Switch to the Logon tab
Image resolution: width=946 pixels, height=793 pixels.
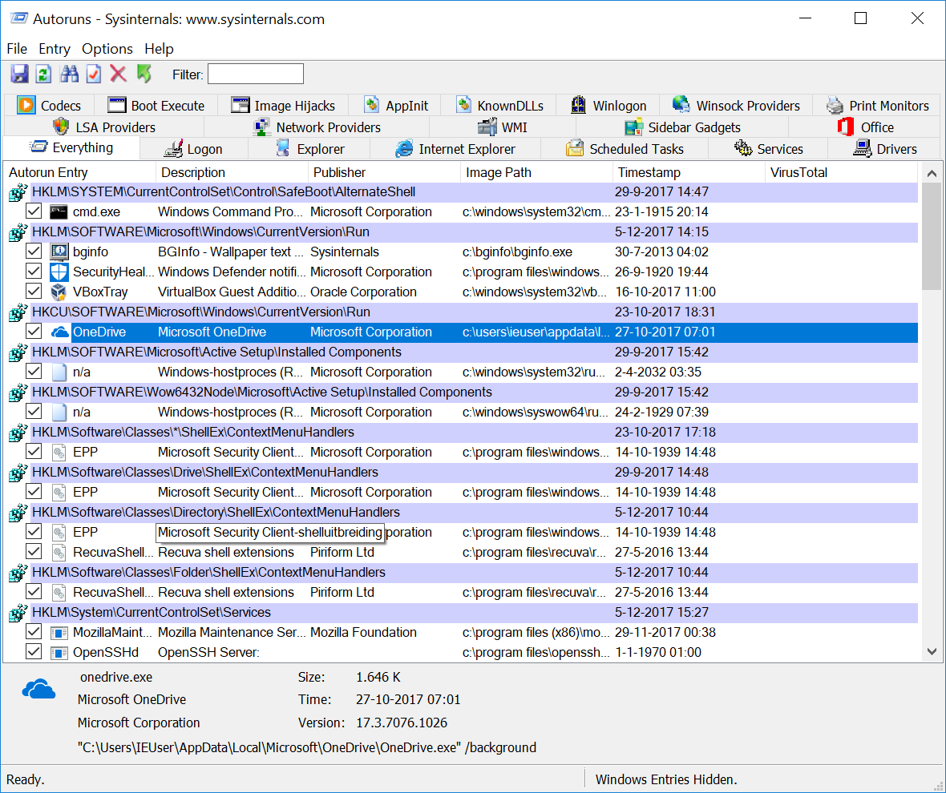(x=194, y=149)
